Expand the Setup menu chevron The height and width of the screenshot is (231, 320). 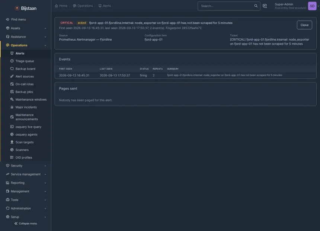point(45,217)
